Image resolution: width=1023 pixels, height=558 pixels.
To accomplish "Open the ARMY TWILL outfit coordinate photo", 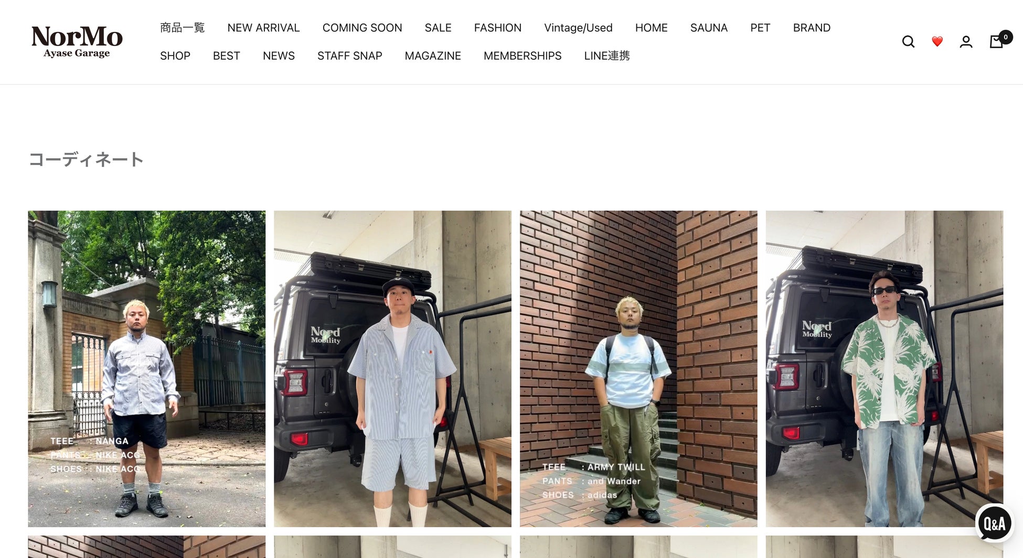I will click(638, 368).
